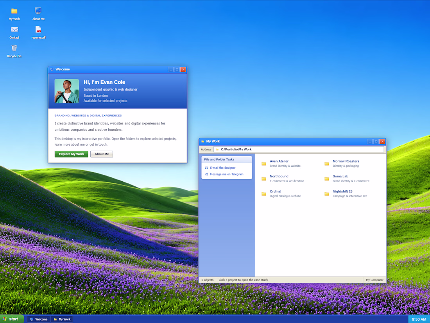
Task: Select the Morrow Roasters project name
Action: pyautogui.click(x=346, y=161)
